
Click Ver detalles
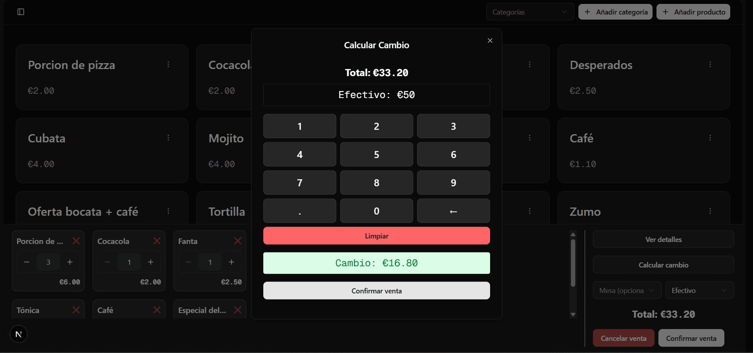663,239
